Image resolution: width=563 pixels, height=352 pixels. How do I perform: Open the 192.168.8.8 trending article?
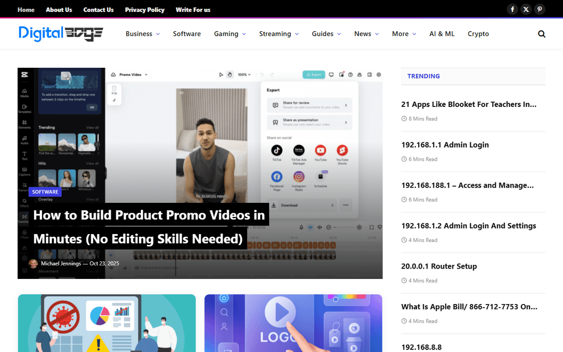421,347
